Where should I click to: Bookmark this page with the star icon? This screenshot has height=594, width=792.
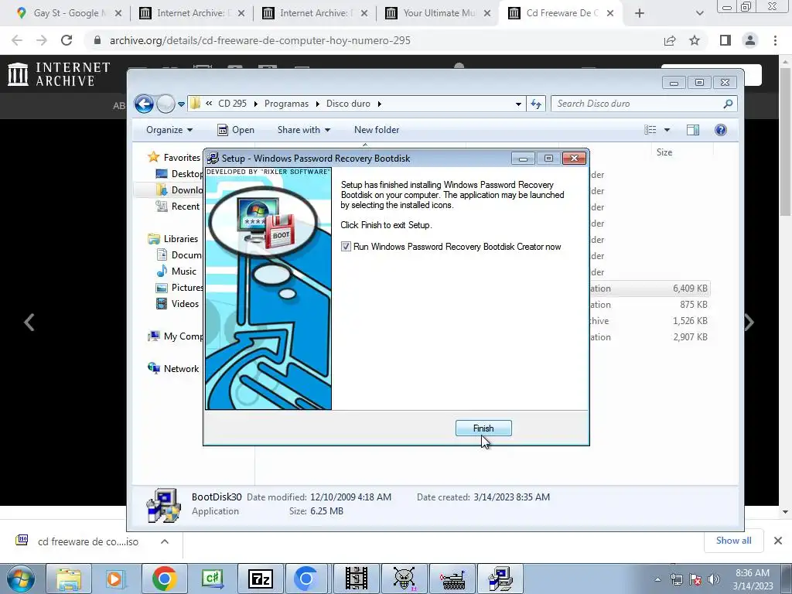click(695, 40)
